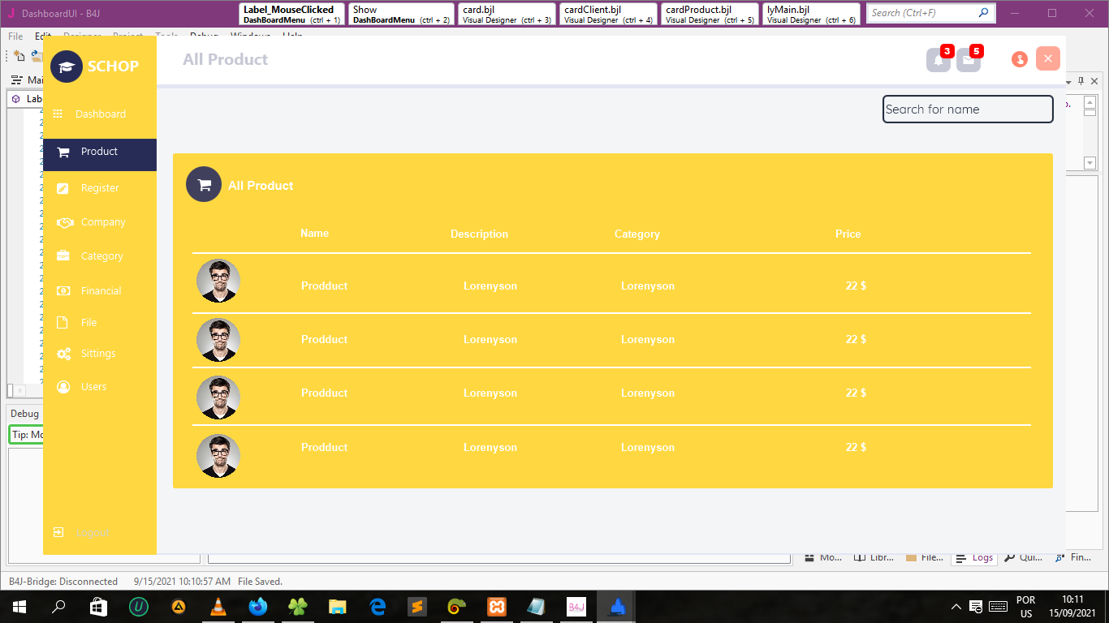Open the File menu in B4J
Viewport: 1109px width, 623px height.
pos(15,37)
